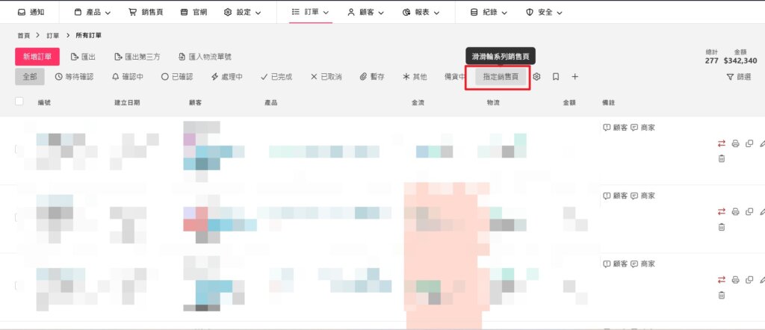Open the 篩選 filter control
The image size is (765, 330).
tap(739, 77)
